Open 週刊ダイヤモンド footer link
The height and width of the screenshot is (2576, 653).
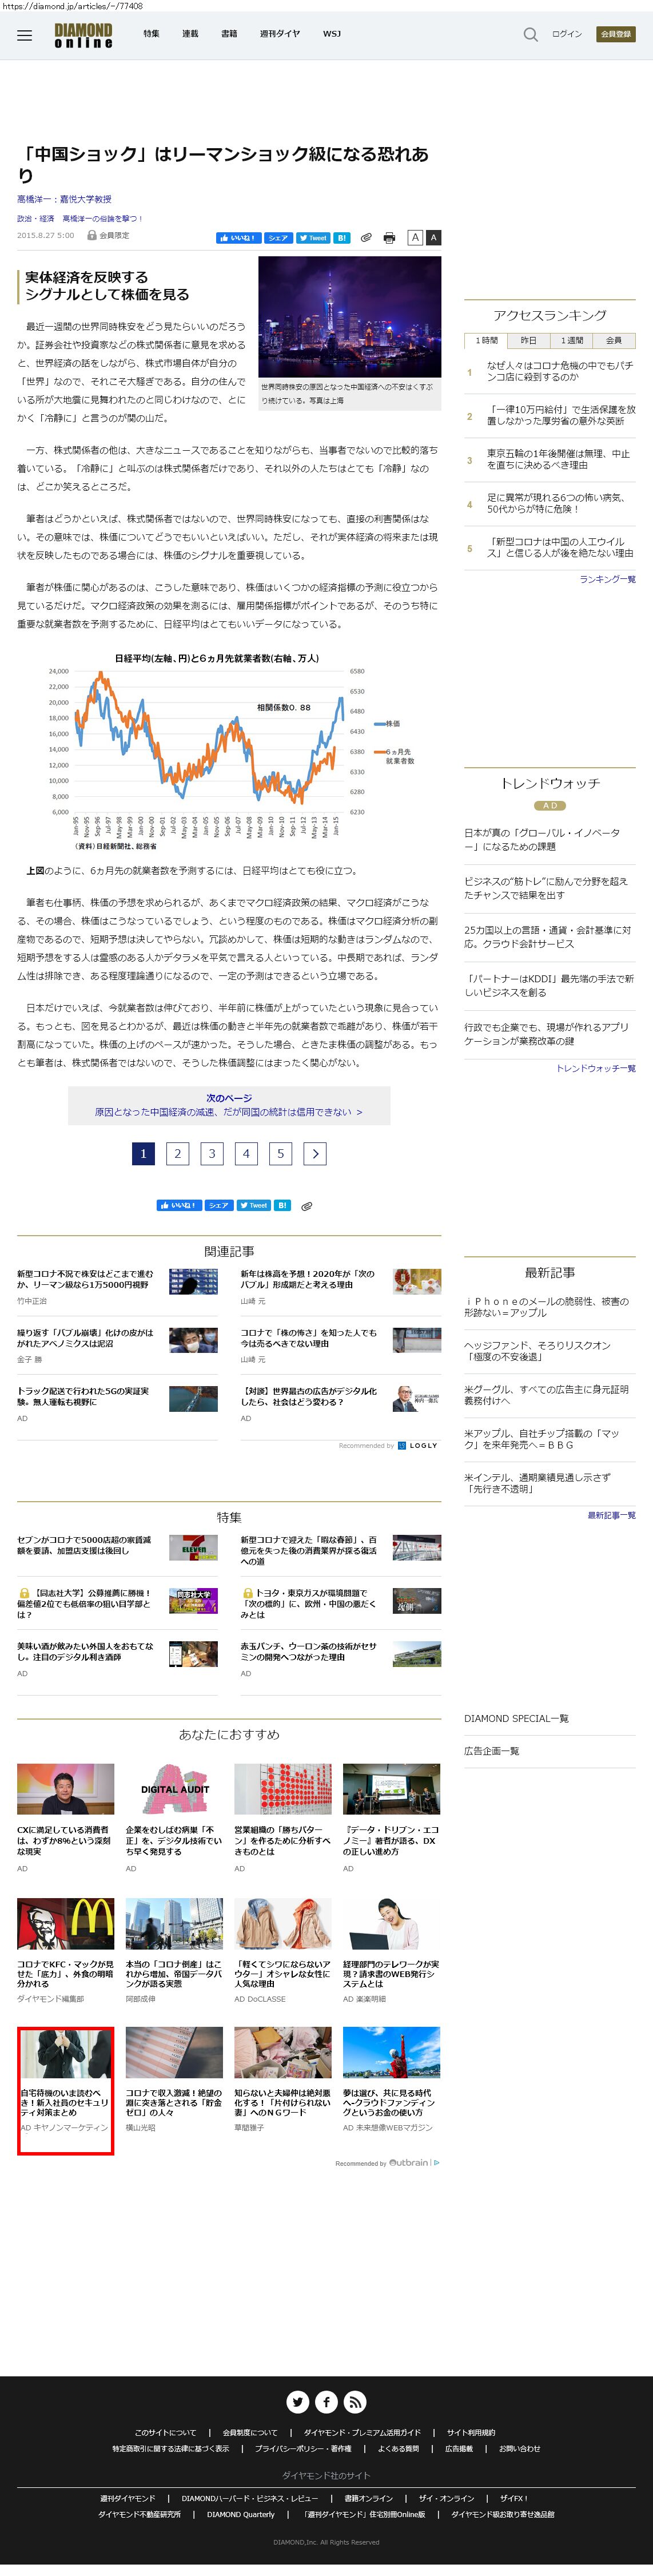click(x=127, y=2498)
